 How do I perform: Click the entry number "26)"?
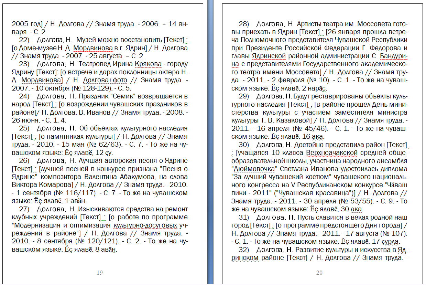(x=23, y=161)
